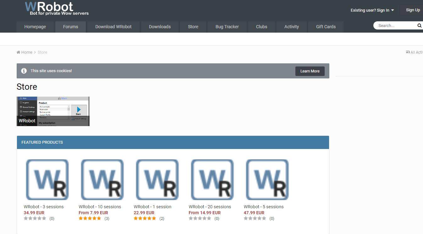Open the Bug Tracker tab

(227, 27)
